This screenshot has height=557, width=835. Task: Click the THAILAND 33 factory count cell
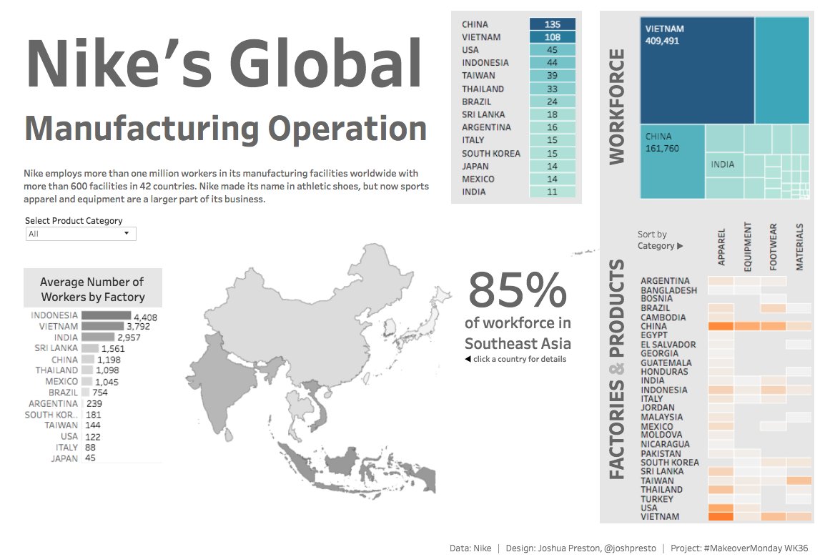point(552,89)
